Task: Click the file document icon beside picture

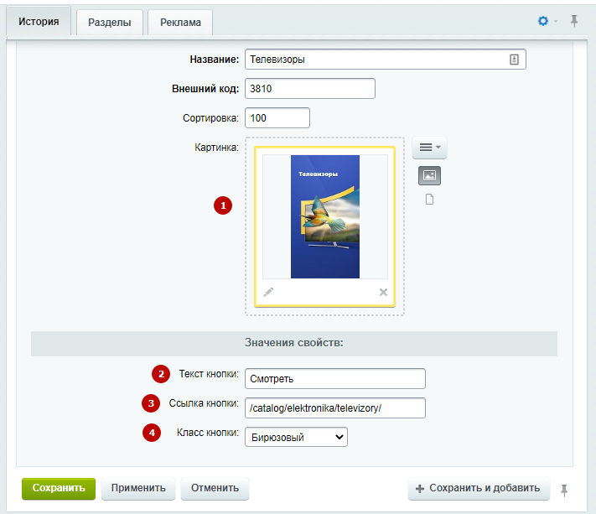Action: (x=429, y=200)
